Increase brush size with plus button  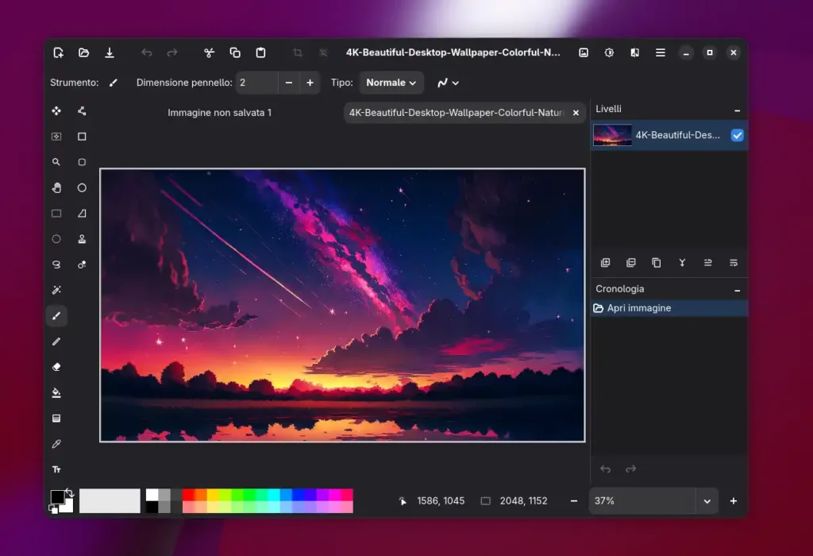310,83
